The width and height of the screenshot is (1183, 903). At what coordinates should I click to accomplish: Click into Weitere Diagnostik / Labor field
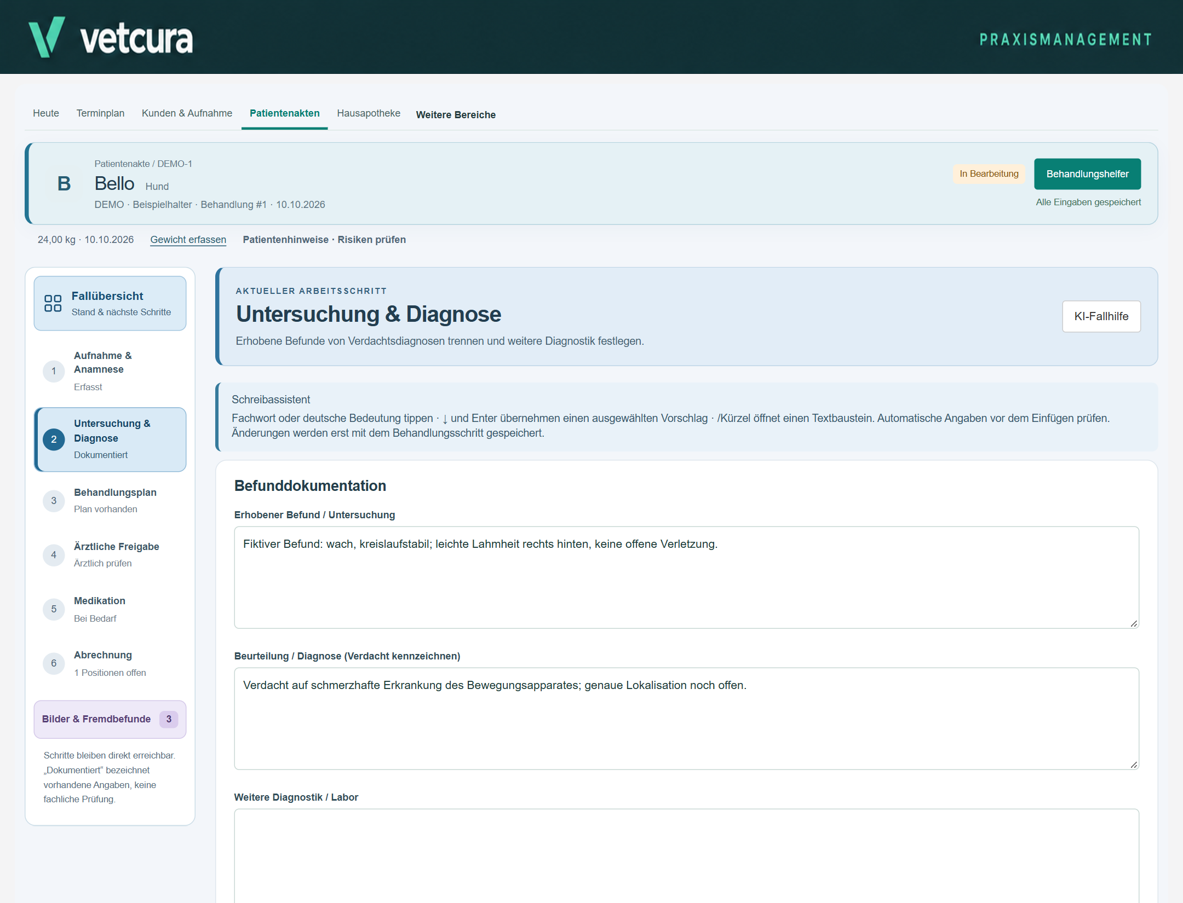[687, 856]
